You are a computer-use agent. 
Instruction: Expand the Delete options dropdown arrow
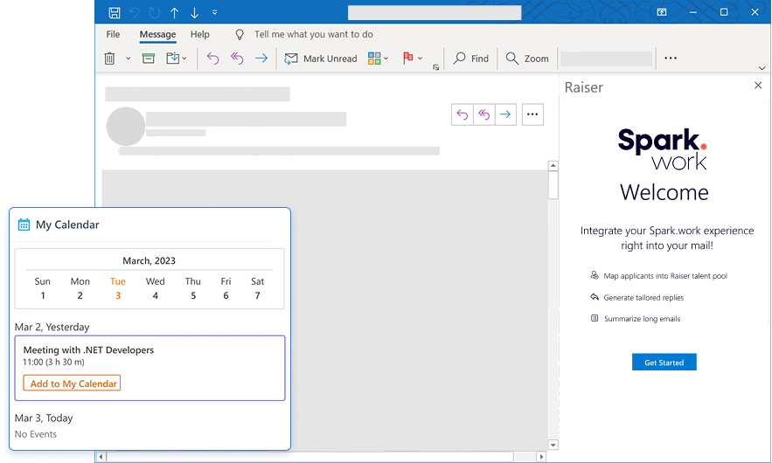[x=128, y=59]
